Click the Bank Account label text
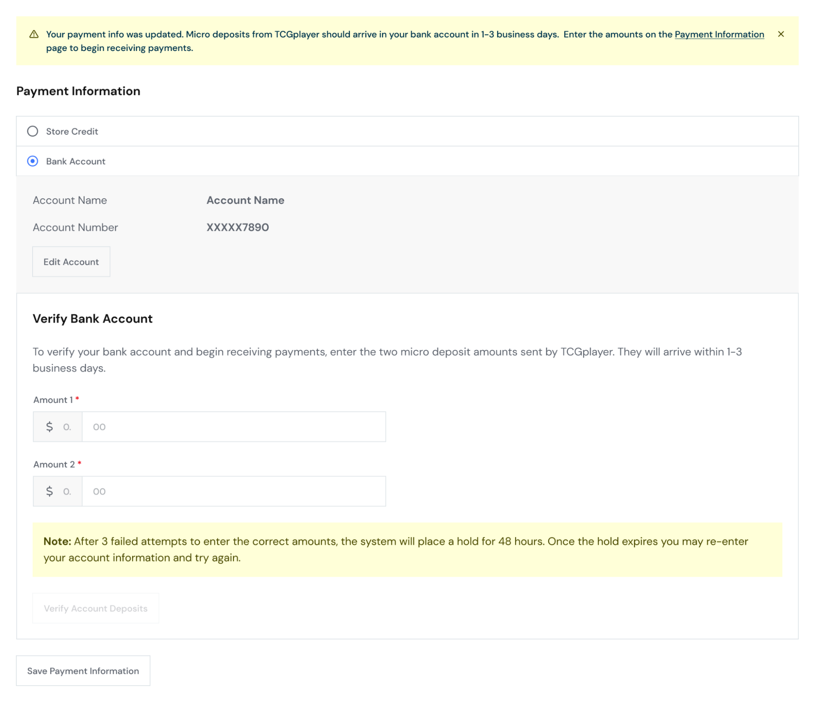This screenshot has width=815, height=702. point(75,161)
